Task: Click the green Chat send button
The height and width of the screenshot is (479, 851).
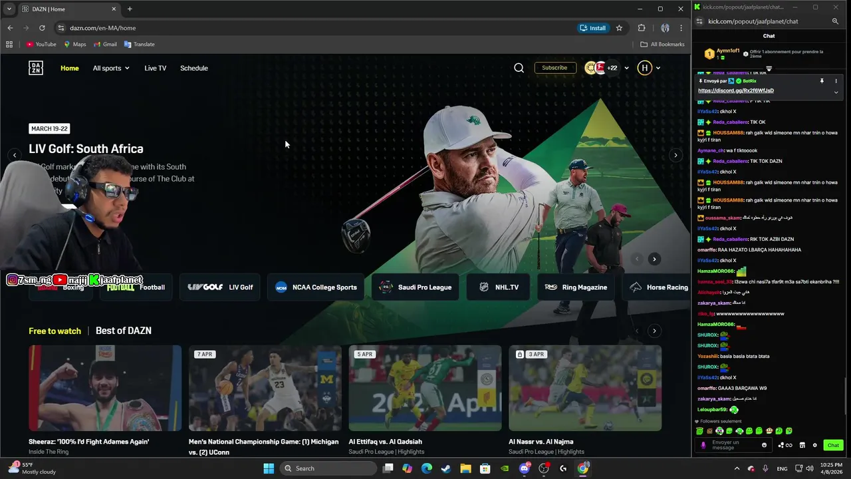Action: [x=833, y=445]
